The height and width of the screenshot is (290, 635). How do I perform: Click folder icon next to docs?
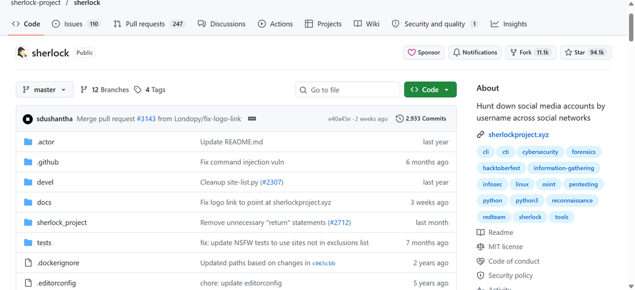click(28, 203)
